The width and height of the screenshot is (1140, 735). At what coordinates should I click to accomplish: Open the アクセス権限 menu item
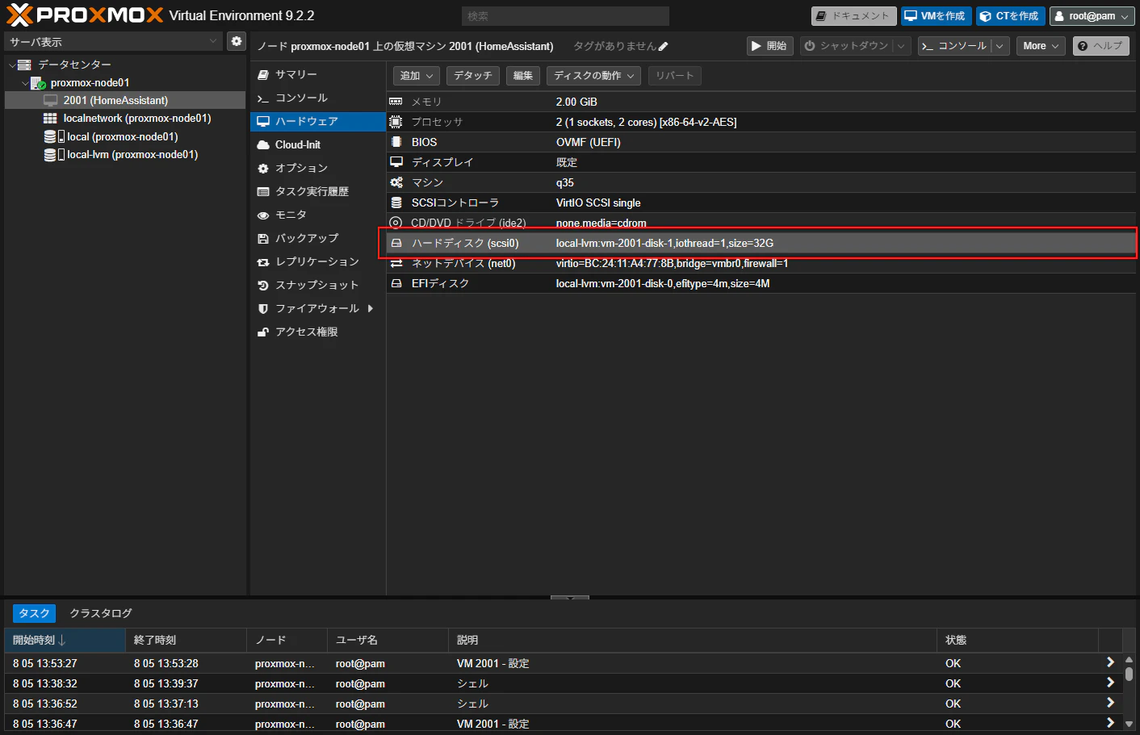(318, 332)
